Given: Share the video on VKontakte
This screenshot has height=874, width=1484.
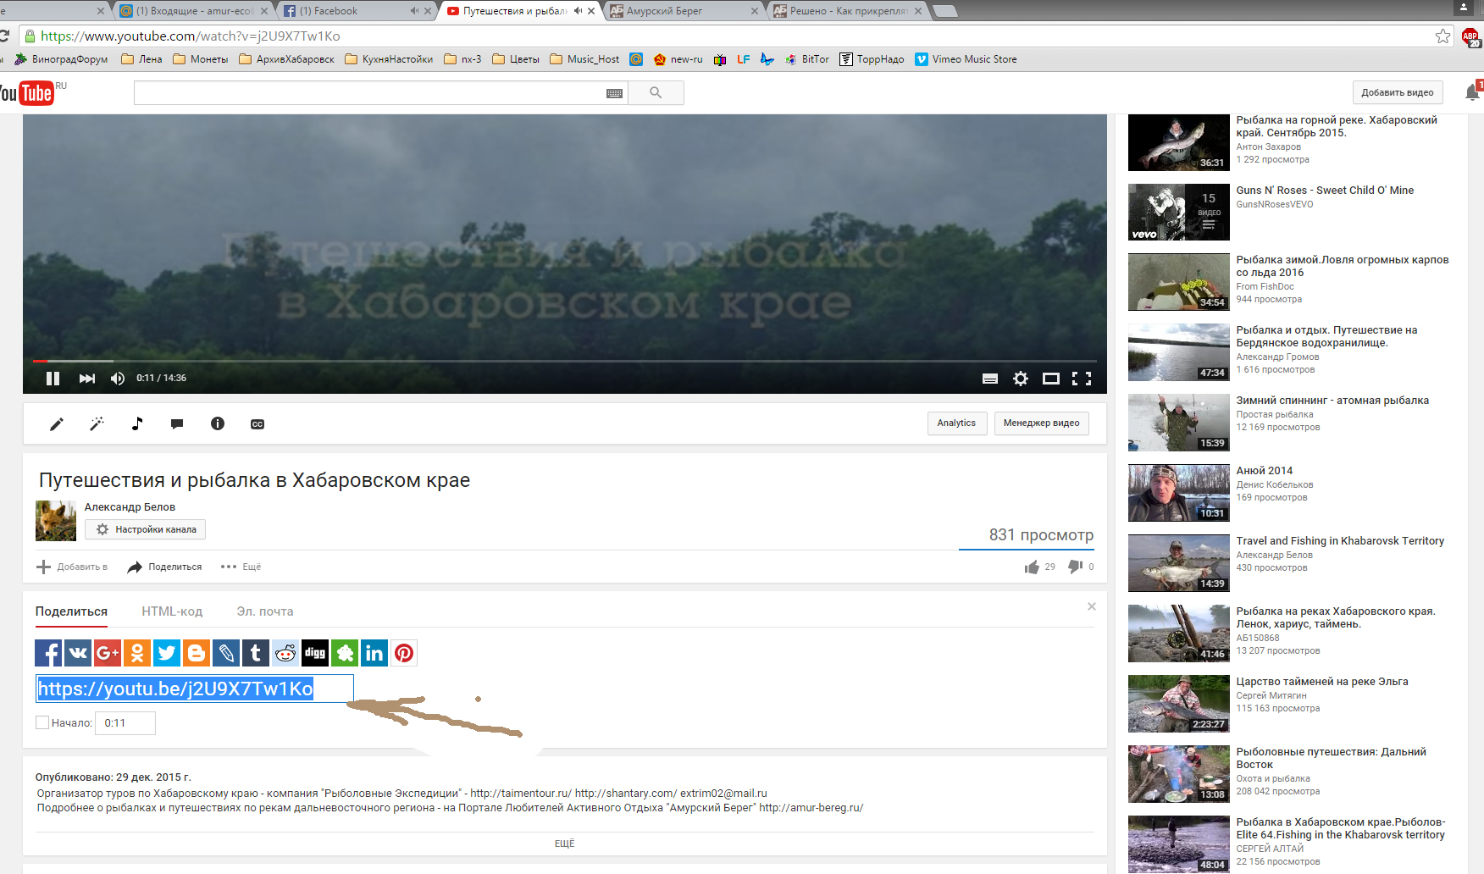Looking at the screenshot, I should (x=78, y=653).
